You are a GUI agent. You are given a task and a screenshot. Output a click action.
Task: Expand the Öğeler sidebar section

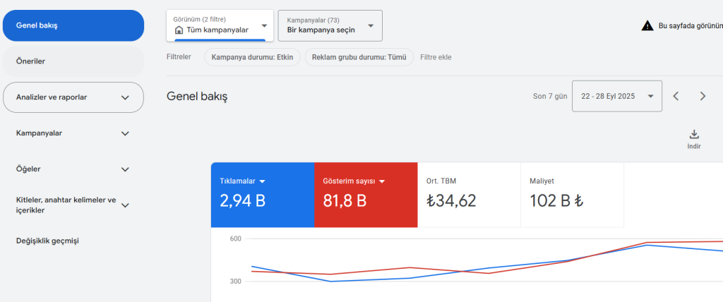point(125,169)
